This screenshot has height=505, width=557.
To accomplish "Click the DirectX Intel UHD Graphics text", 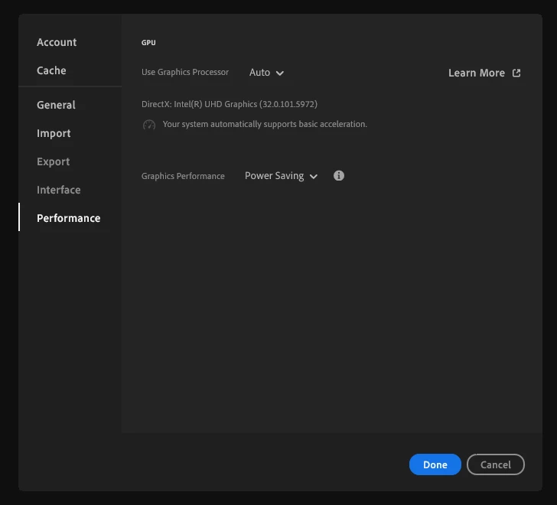I will (x=230, y=104).
